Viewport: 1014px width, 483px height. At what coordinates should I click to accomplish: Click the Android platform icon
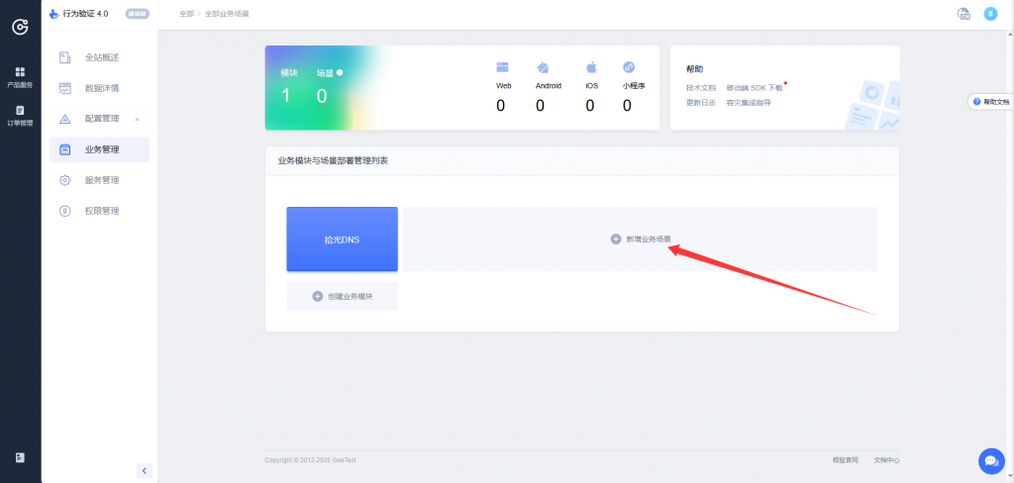point(542,67)
